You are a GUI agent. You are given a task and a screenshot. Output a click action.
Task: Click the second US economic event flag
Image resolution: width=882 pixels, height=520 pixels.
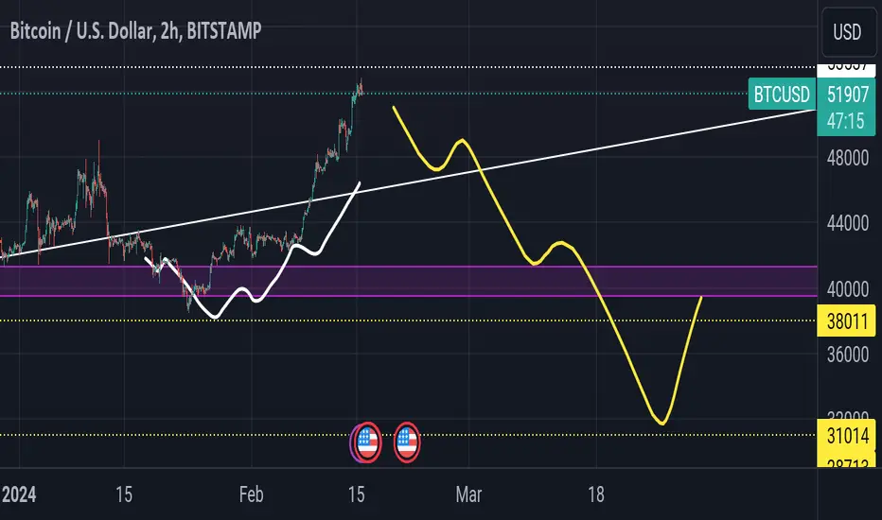point(406,442)
